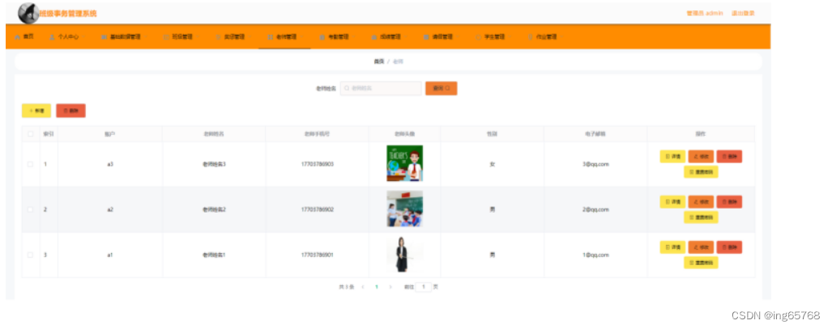This screenshot has width=832, height=329.
Task: Check the checkbox for row a1
Action: click(30, 255)
